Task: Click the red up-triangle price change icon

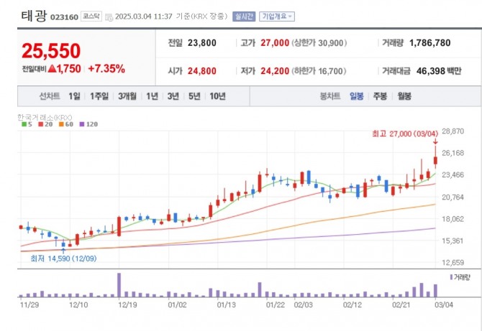Action: [x=53, y=68]
